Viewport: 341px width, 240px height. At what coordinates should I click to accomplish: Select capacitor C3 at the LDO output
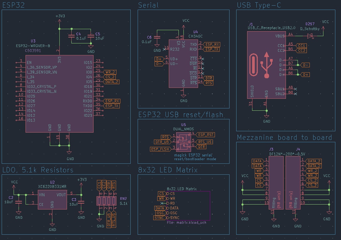[81, 202]
